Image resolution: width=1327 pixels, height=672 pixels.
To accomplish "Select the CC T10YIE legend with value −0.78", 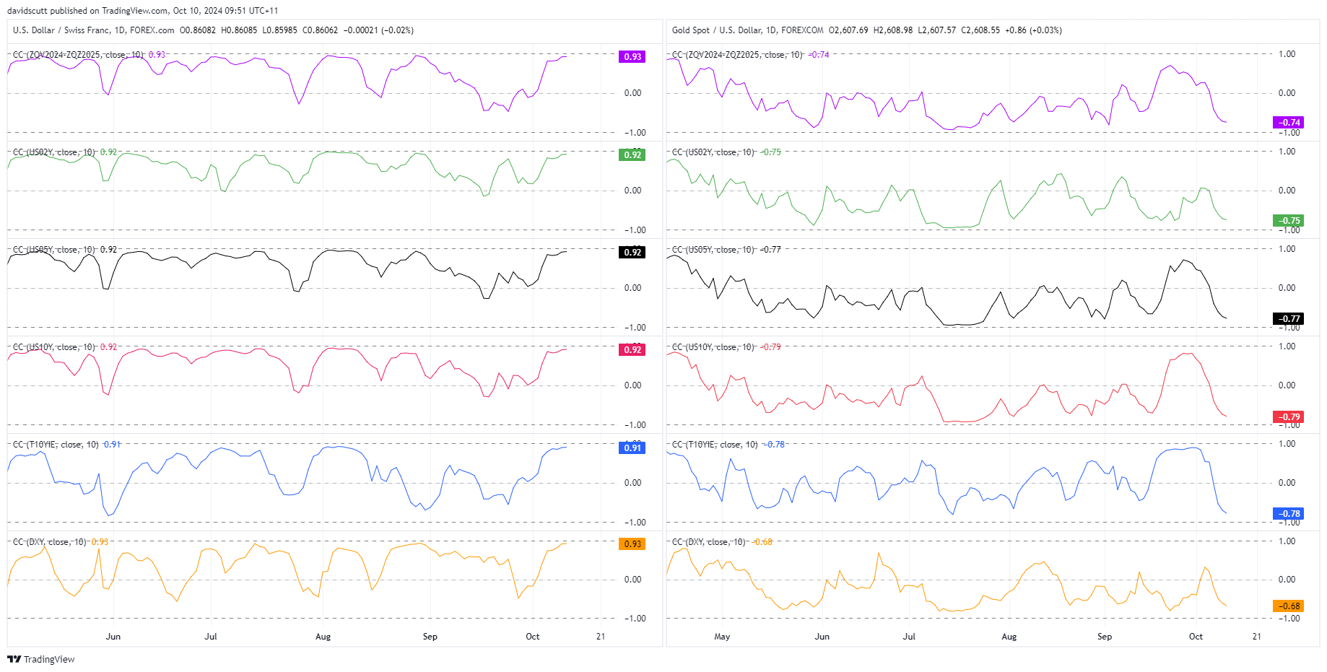I will [728, 445].
